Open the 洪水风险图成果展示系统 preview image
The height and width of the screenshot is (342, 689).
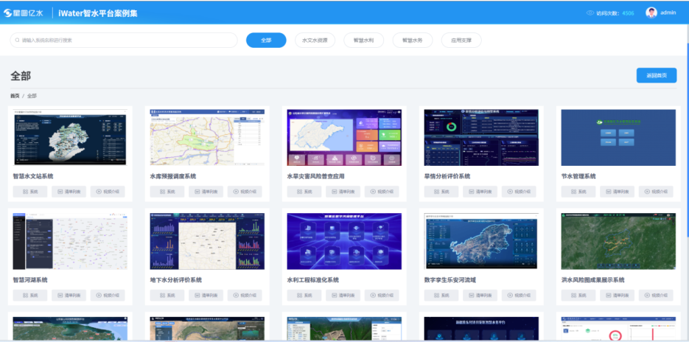point(618,242)
